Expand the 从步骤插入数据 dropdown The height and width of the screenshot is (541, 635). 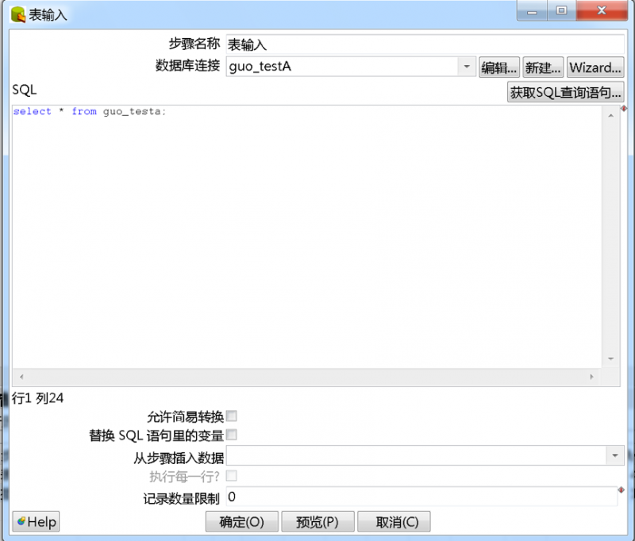point(616,455)
